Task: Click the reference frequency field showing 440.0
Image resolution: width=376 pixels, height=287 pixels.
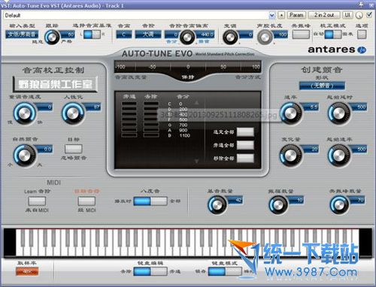Action: tap(205, 35)
